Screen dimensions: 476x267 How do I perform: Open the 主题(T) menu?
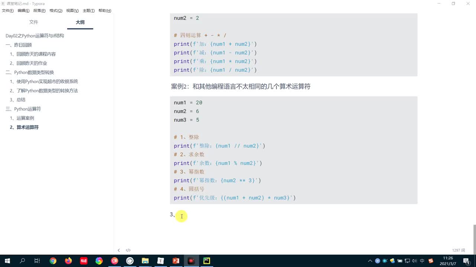[x=89, y=10]
